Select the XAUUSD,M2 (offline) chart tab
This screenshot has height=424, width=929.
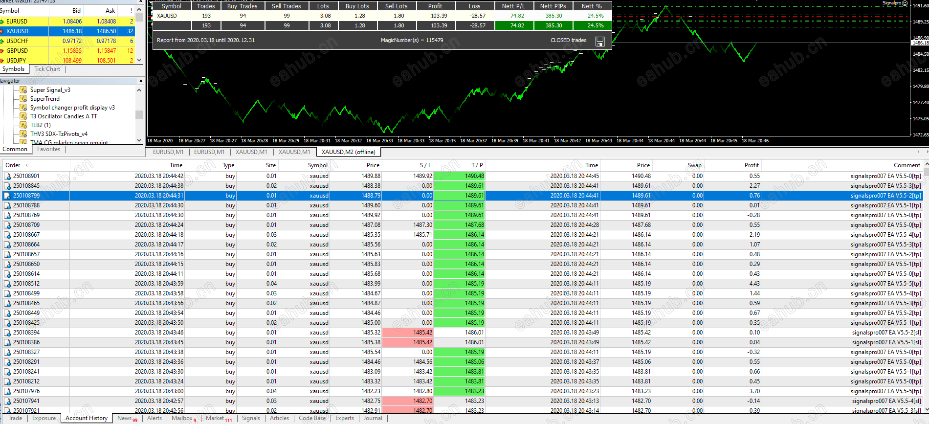(x=349, y=152)
